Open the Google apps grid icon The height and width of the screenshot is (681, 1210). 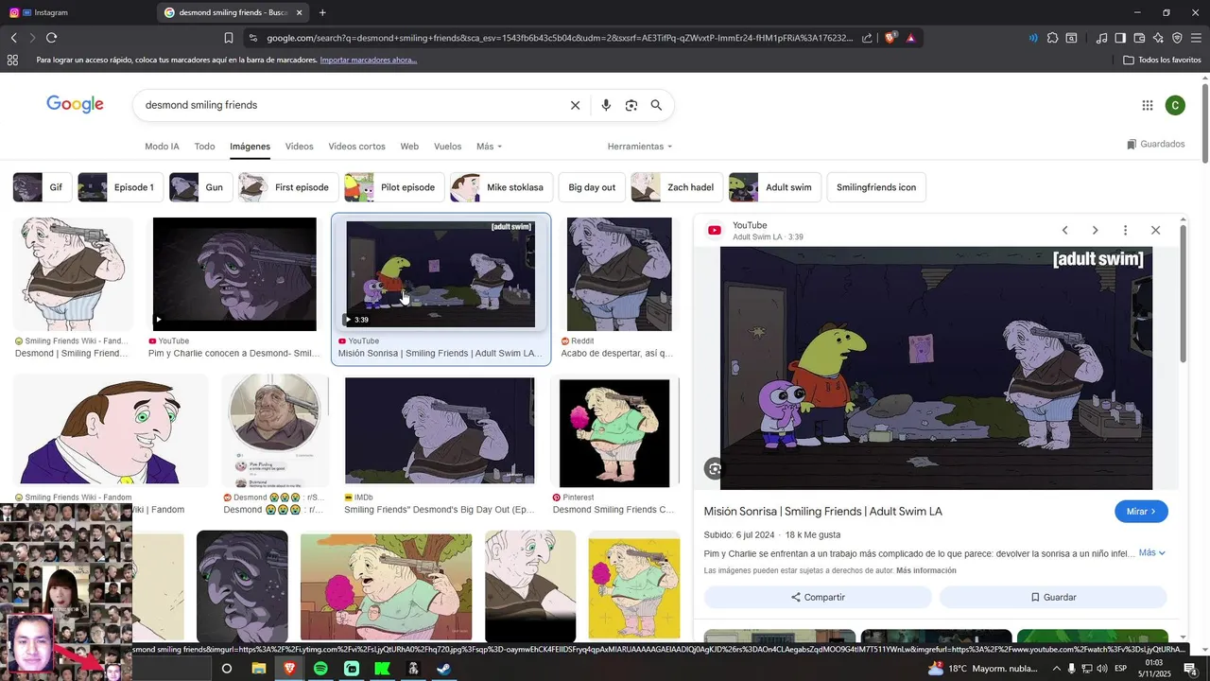pos(1147,105)
